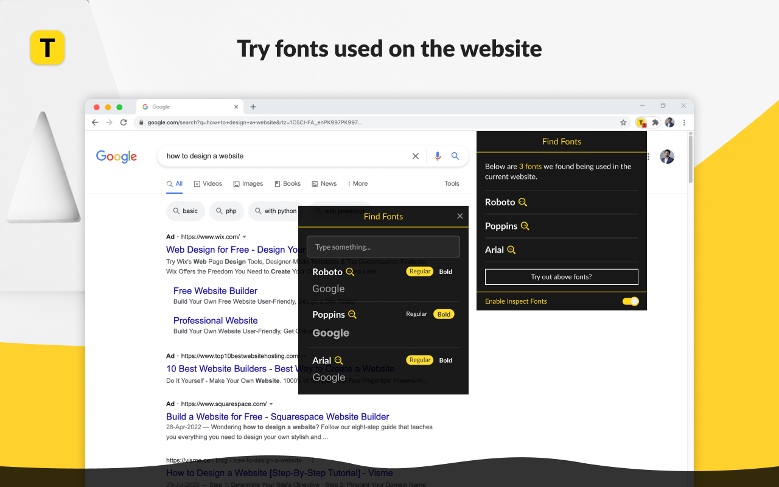Inspect Roboto with its magnifier in popup list
Screen dimensions: 779x487
point(523,202)
